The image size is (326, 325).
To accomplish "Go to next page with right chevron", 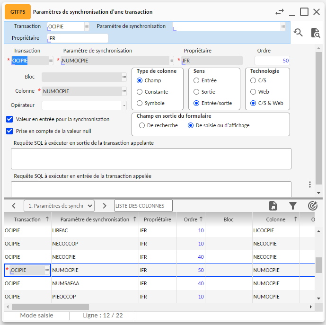I will tap(105, 206).
